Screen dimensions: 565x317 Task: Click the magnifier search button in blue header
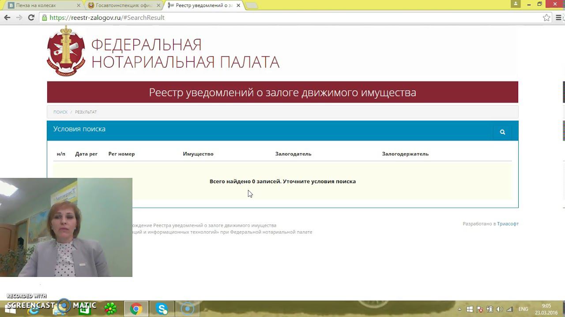502,132
